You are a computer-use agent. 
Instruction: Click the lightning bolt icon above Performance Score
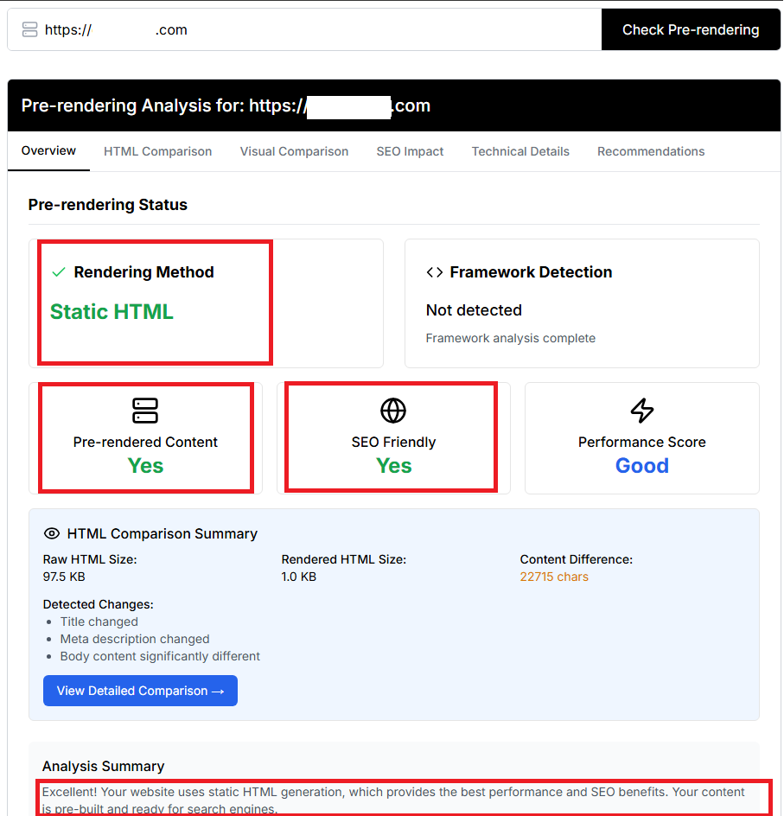641,411
